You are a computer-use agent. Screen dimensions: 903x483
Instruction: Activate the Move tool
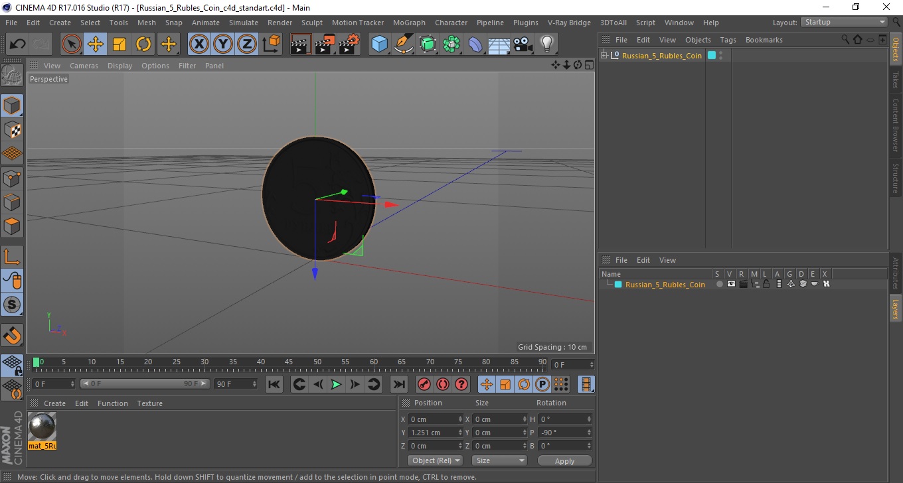coord(96,44)
